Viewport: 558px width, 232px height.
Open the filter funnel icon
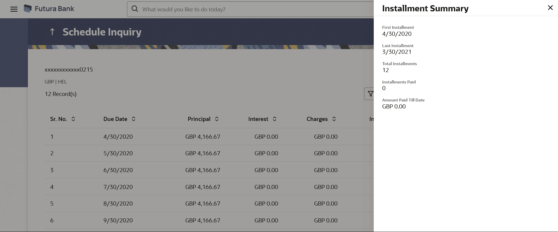pyautogui.click(x=370, y=94)
